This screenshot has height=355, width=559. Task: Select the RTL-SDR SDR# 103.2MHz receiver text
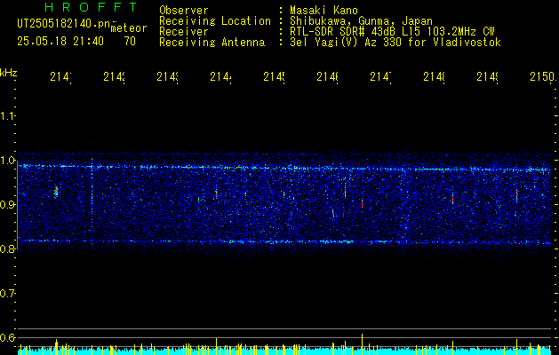[x=392, y=32]
